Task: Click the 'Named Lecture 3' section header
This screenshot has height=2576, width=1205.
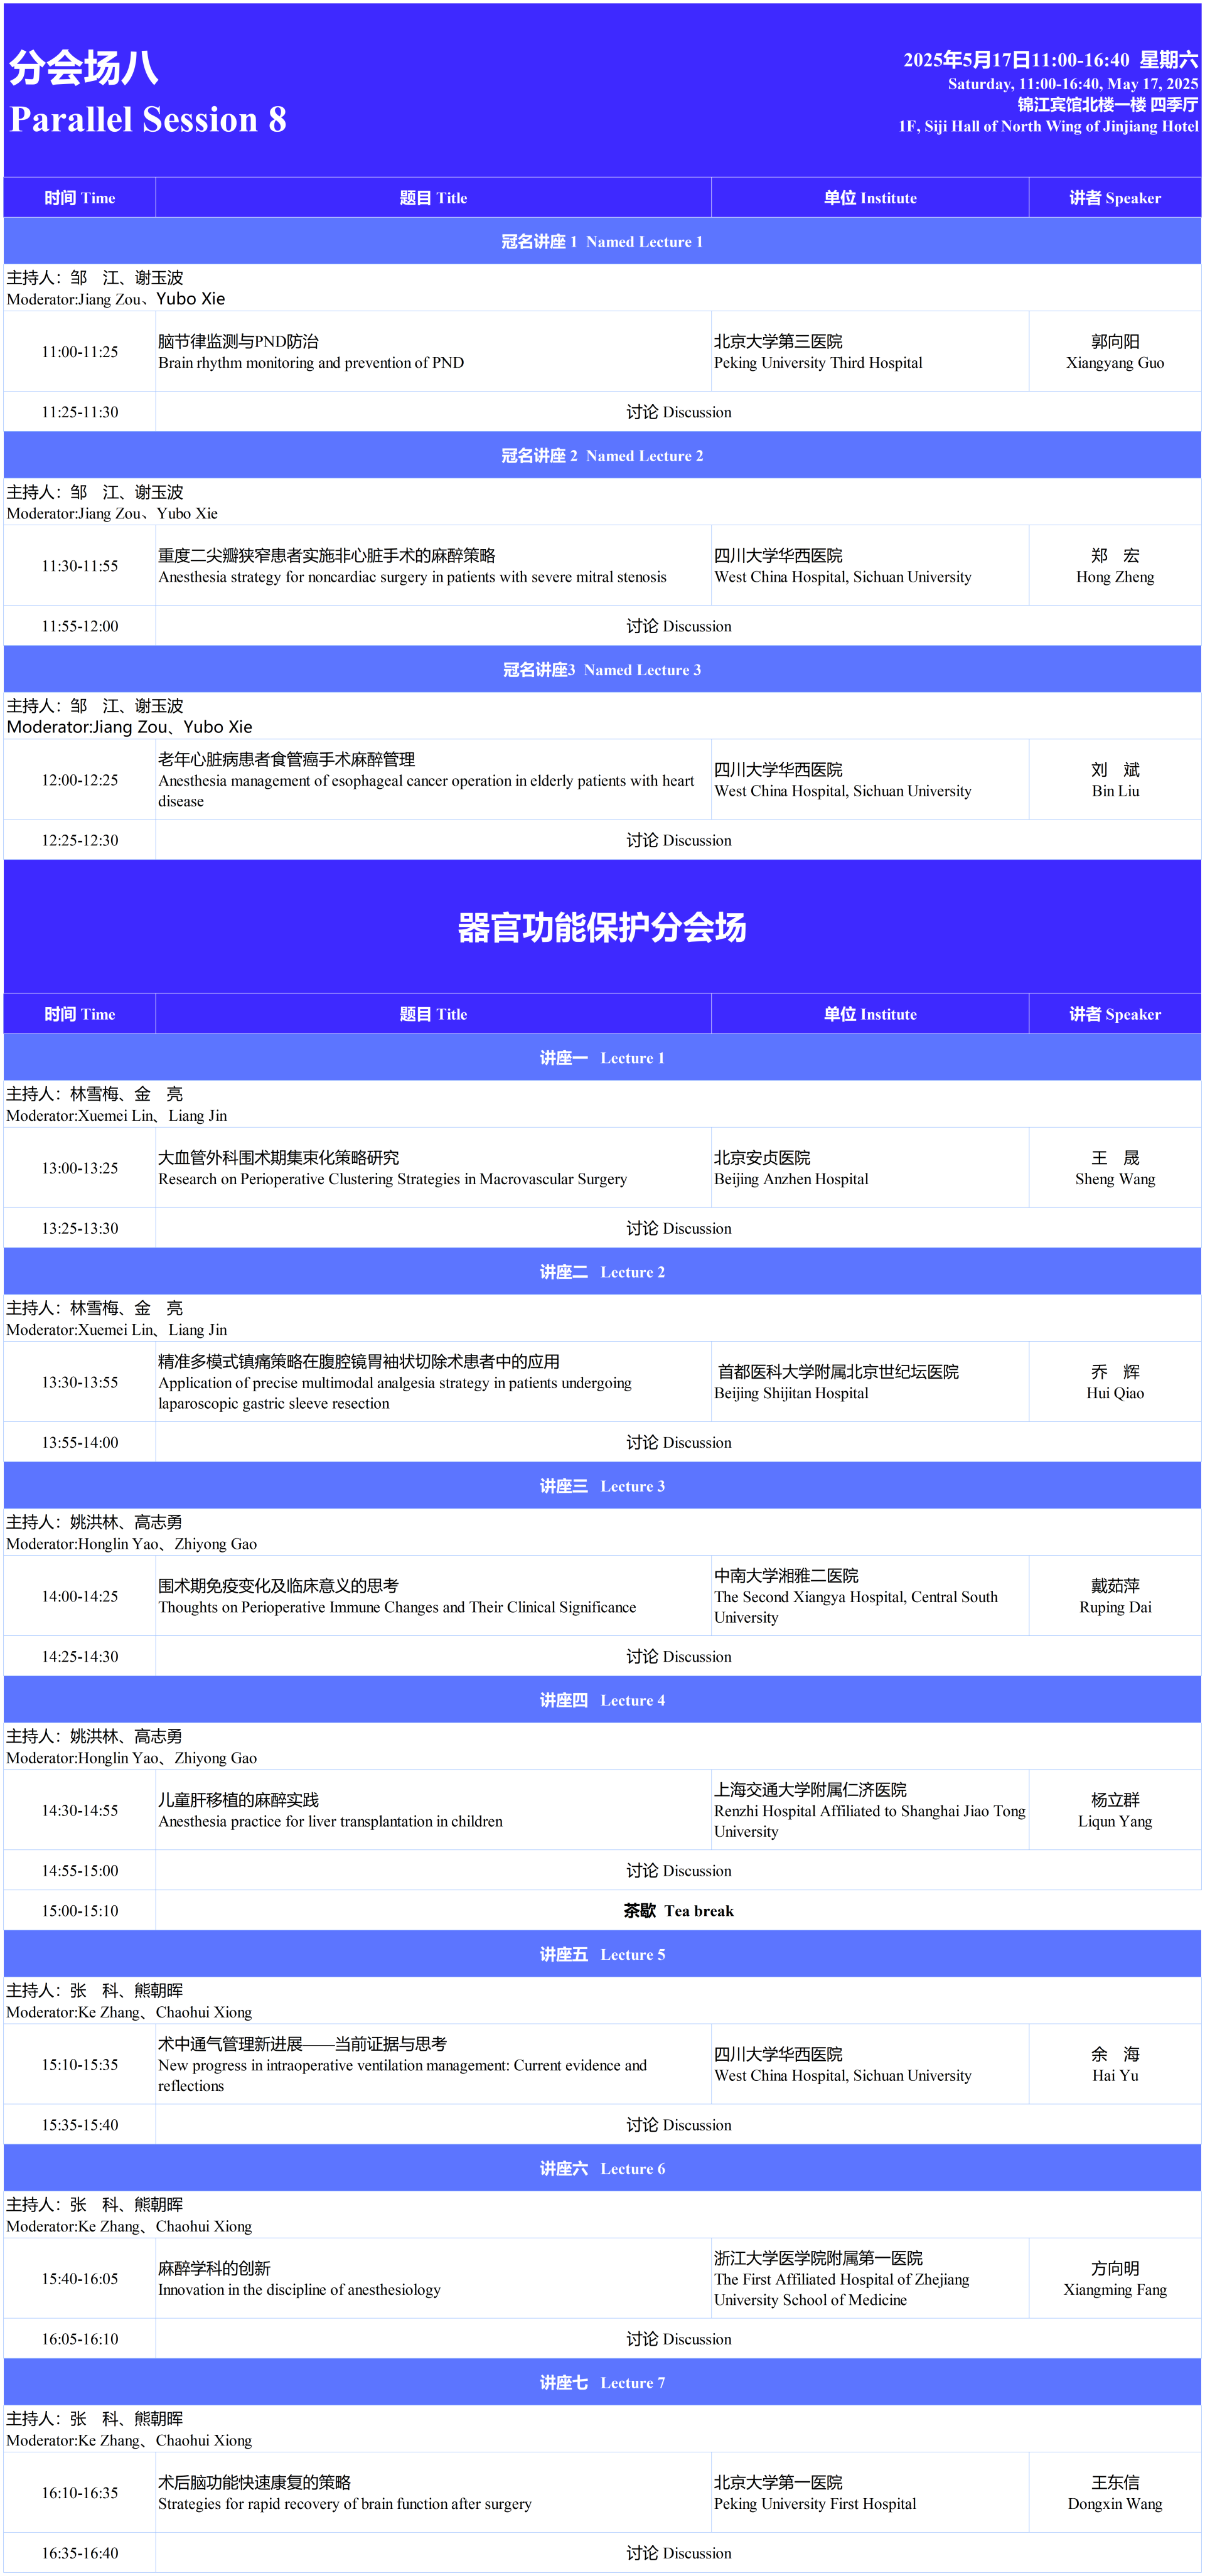Action: [x=602, y=669]
